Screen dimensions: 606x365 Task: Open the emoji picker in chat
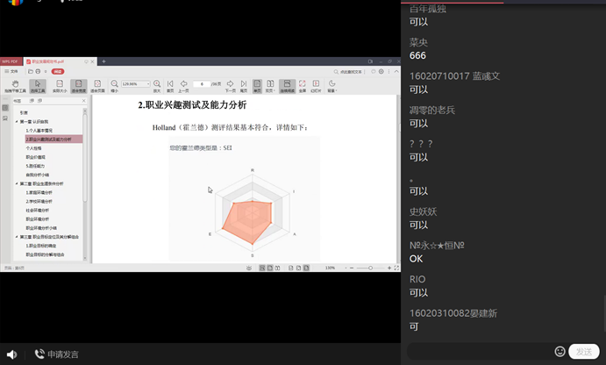pos(560,351)
